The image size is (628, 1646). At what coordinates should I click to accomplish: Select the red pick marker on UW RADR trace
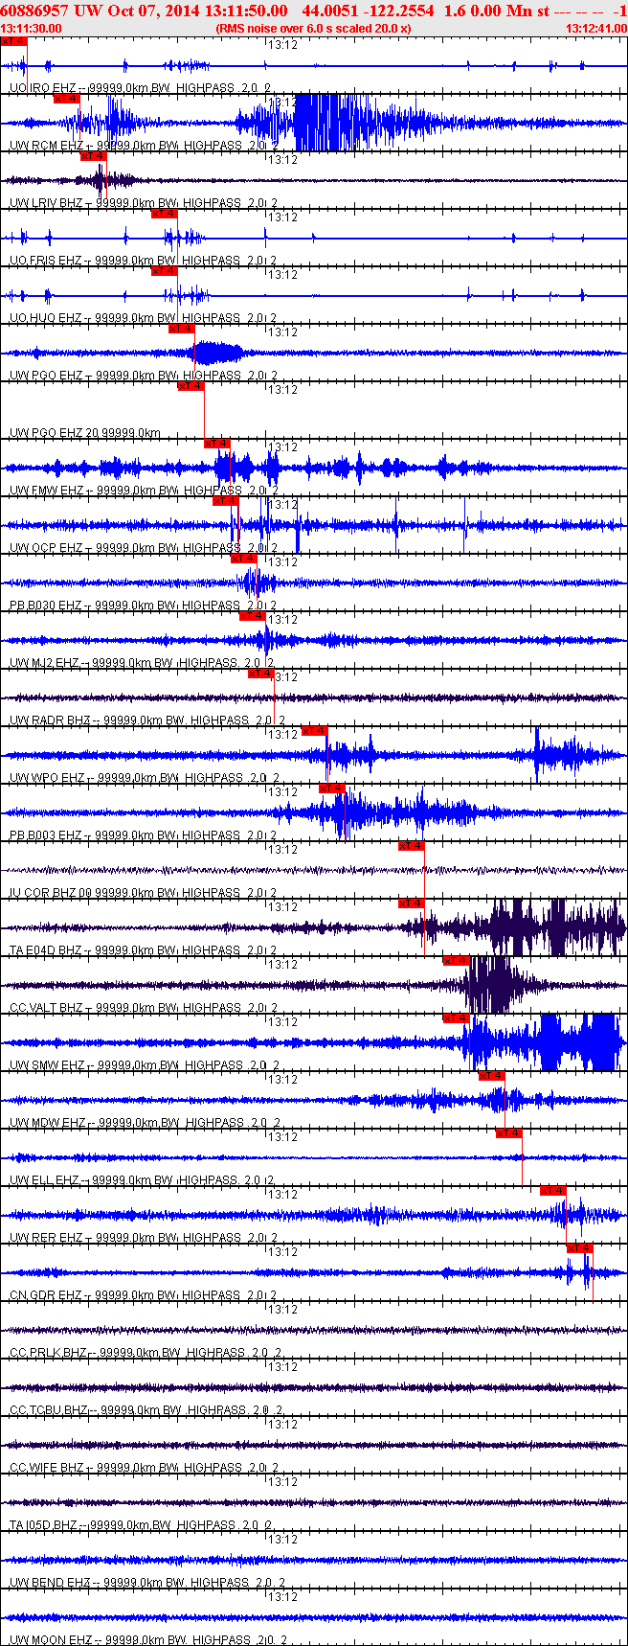click(x=261, y=673)
